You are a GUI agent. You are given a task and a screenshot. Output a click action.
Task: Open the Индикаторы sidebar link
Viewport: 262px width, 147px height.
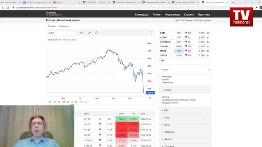click(x=167, y=82)
